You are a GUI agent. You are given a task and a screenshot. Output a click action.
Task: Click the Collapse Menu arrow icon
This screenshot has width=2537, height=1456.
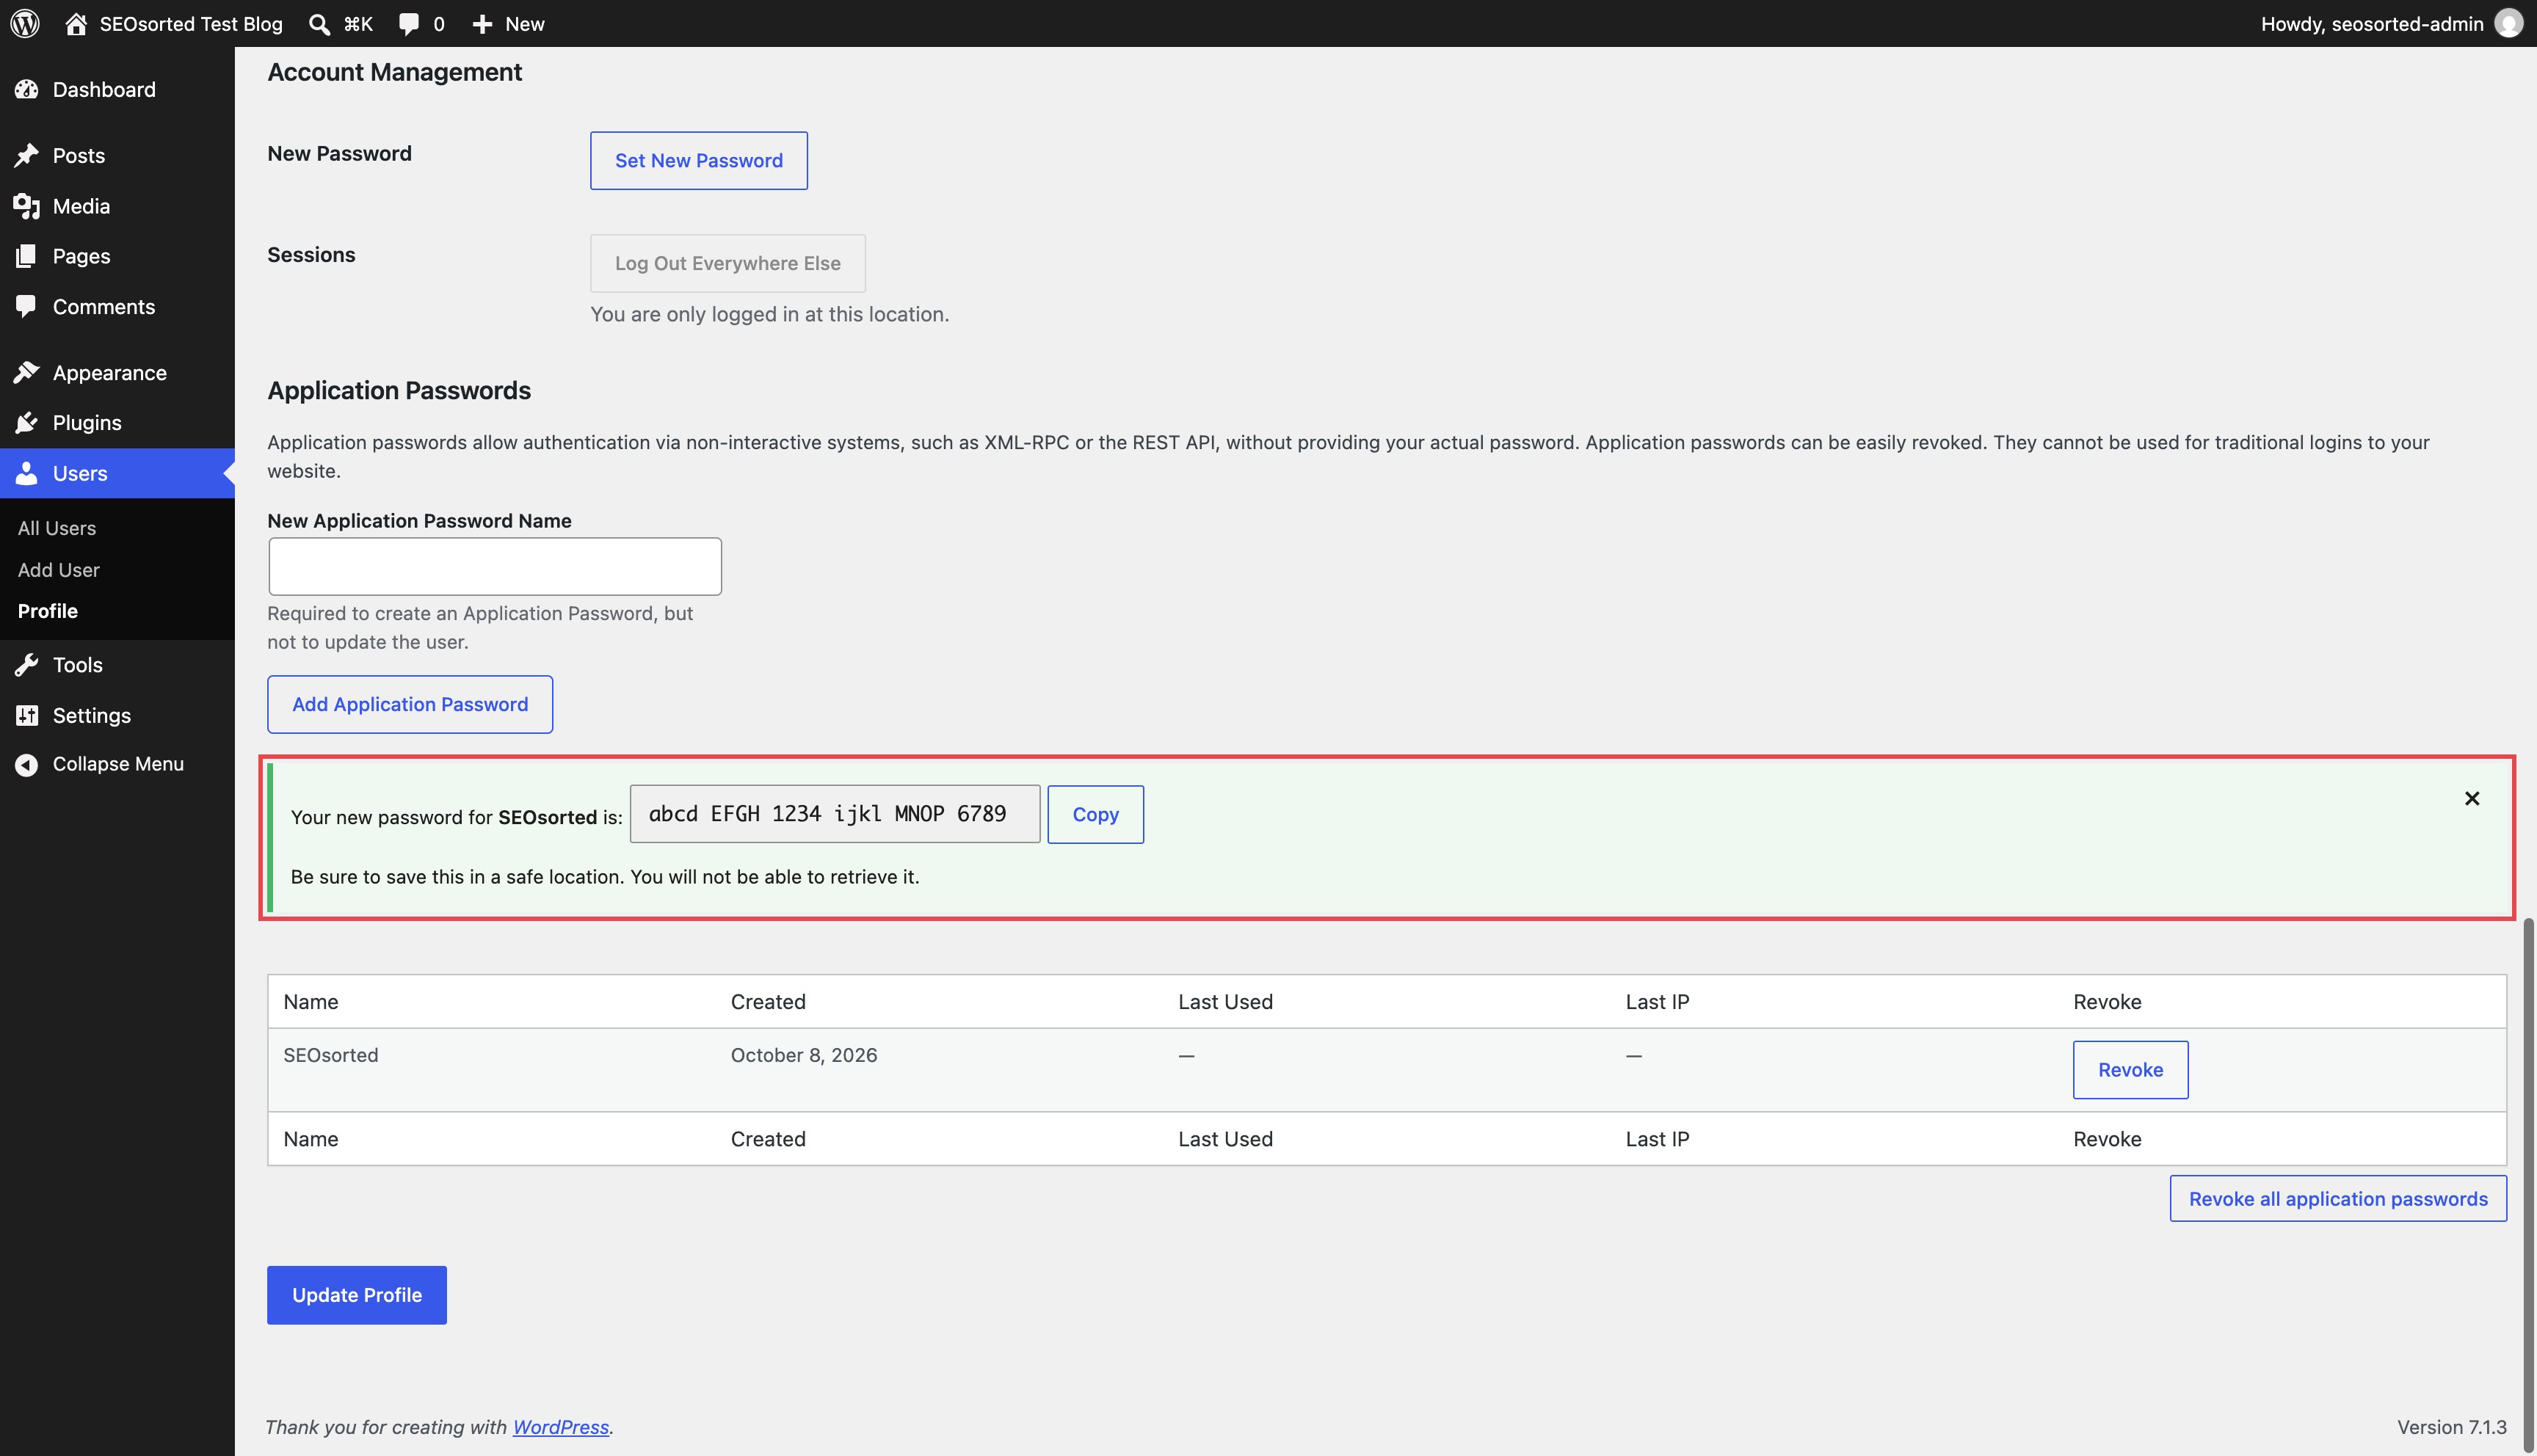click(x=27, y=764)
